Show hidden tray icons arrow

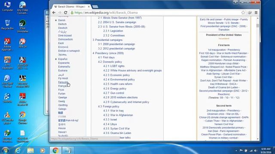coord(236,151)
